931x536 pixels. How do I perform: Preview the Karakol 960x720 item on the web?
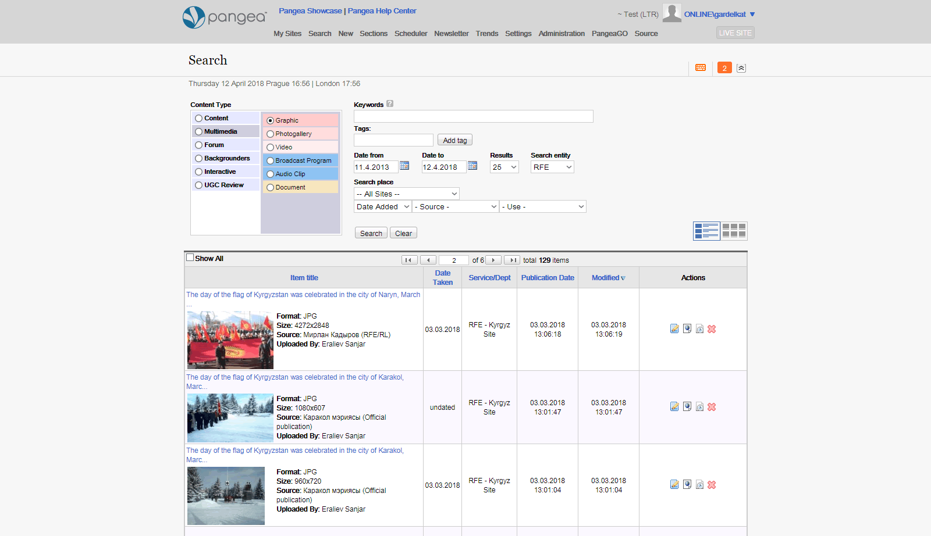click(x=687, y=485)
